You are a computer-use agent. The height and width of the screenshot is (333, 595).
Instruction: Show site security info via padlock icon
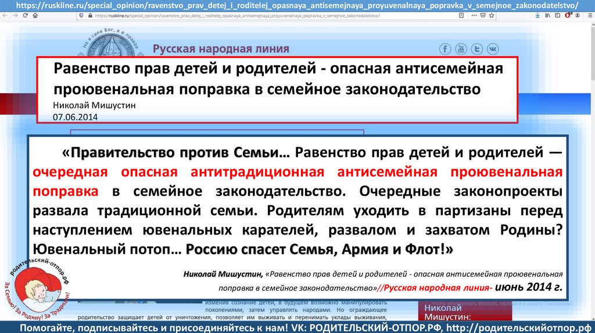pos(90,16)
